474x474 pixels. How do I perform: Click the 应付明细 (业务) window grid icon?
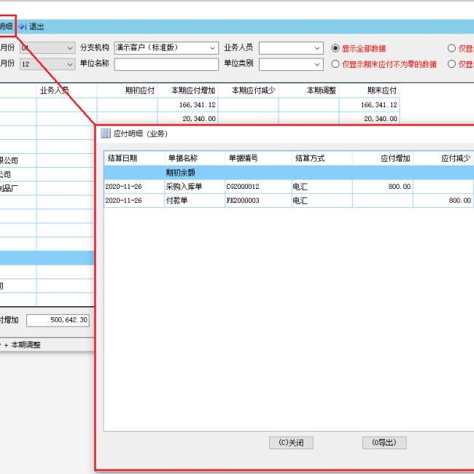pos(106,133)
